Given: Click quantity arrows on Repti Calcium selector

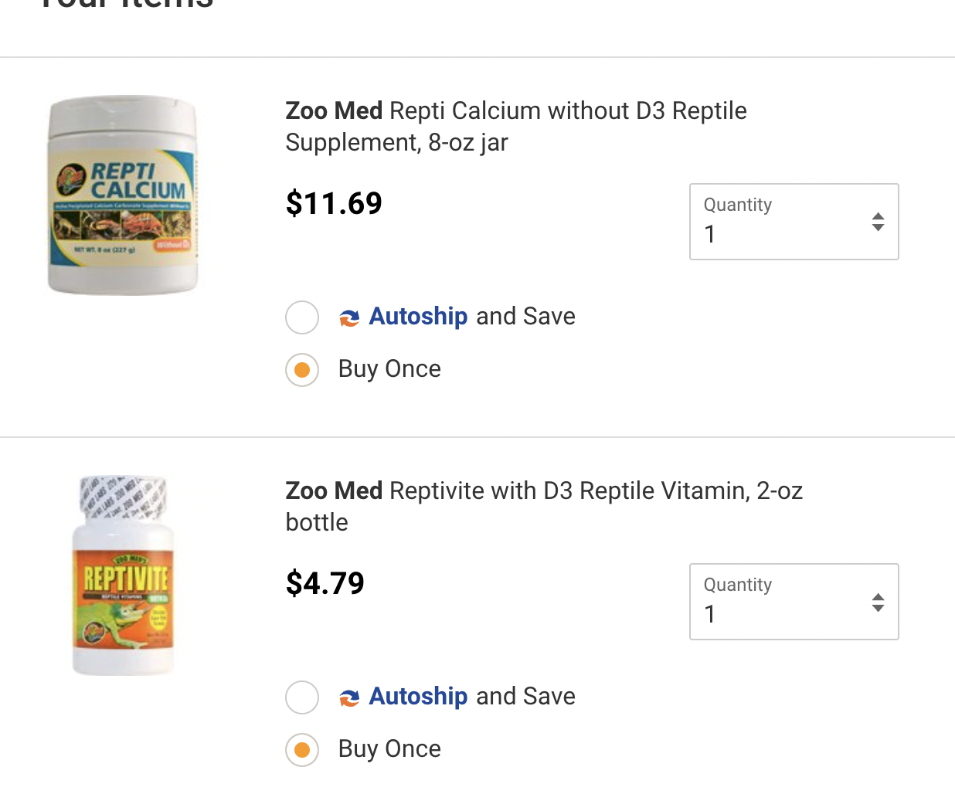Looking at the screenshot, I should [x=878, y=222].
